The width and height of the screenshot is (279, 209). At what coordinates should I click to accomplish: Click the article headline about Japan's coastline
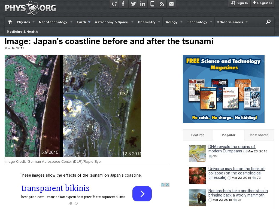click(x=109, y=41)
